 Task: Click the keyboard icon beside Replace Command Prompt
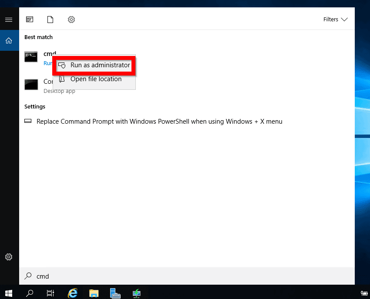point(28,121)
